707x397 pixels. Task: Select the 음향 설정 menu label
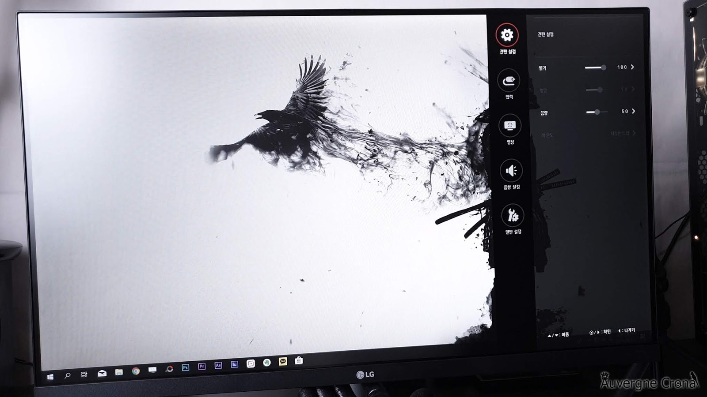tap(512, 187)
